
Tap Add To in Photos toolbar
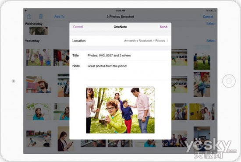pos(59,17)
